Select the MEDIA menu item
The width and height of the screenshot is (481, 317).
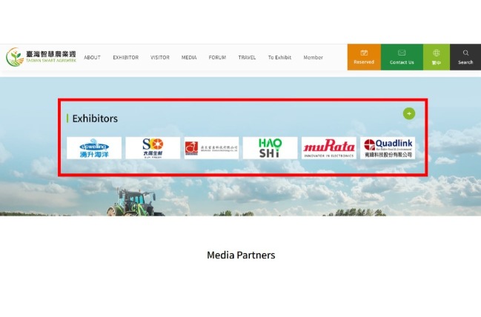tap(189, 57)
